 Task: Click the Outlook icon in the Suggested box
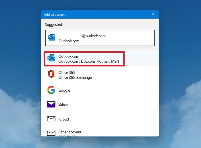tap(51, 37)
